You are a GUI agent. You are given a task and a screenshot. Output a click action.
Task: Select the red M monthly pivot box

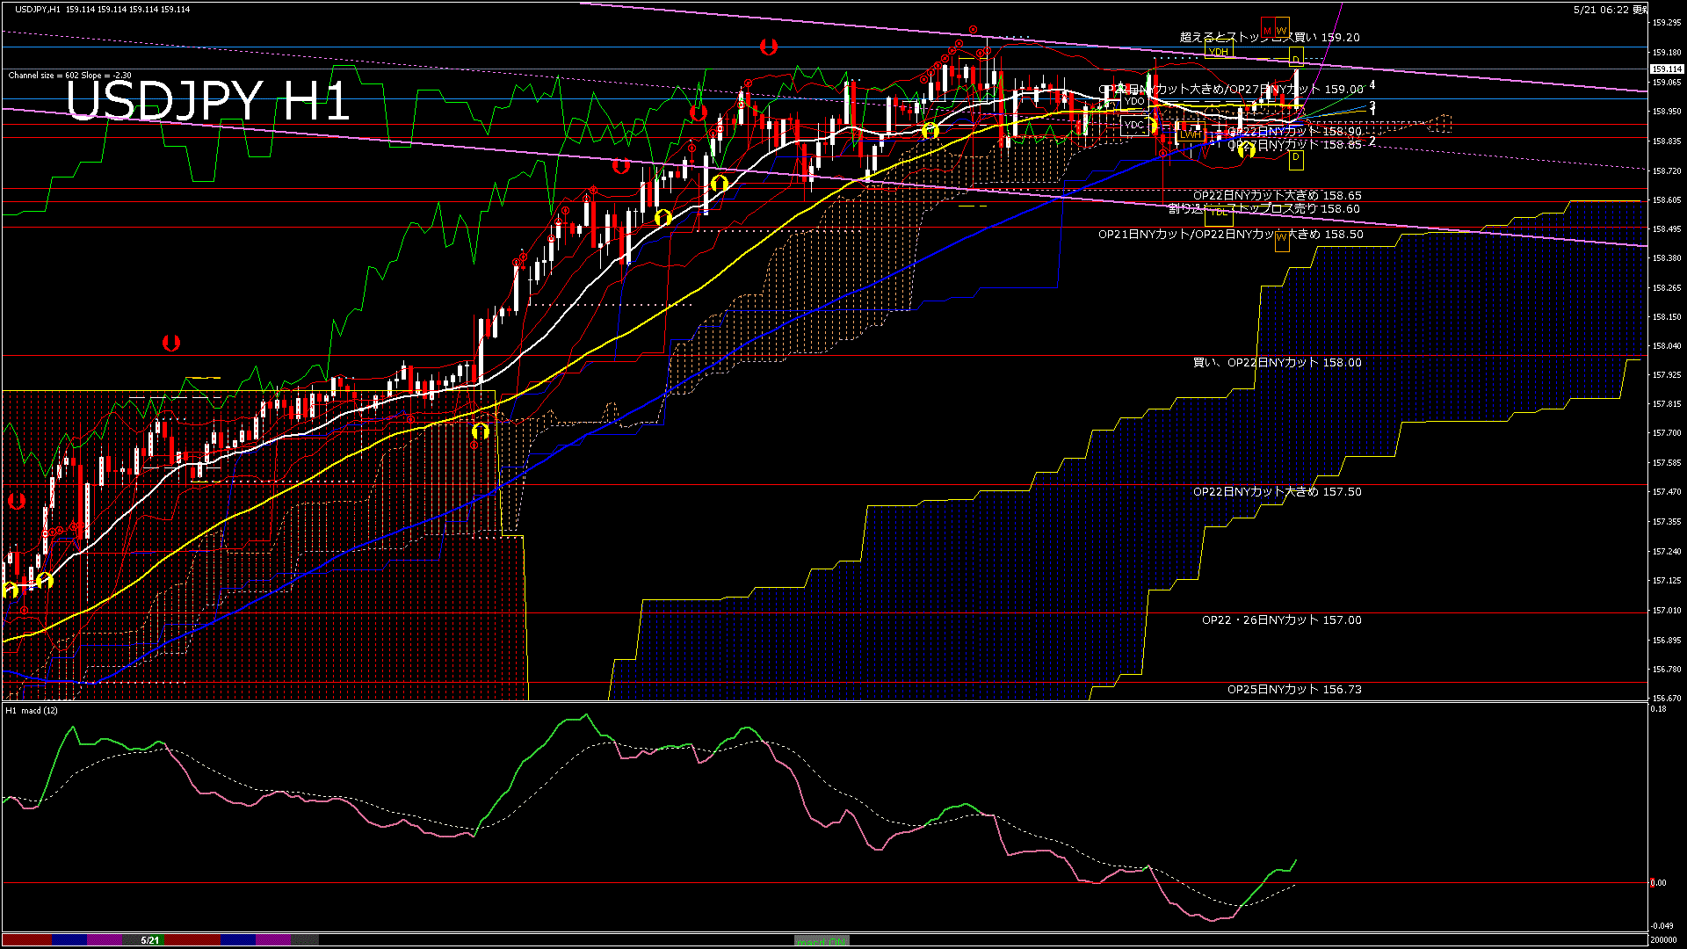coord(1268,29)
